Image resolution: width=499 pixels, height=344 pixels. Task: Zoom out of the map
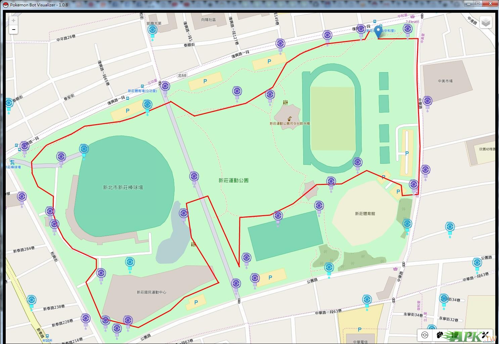point(13,30)
